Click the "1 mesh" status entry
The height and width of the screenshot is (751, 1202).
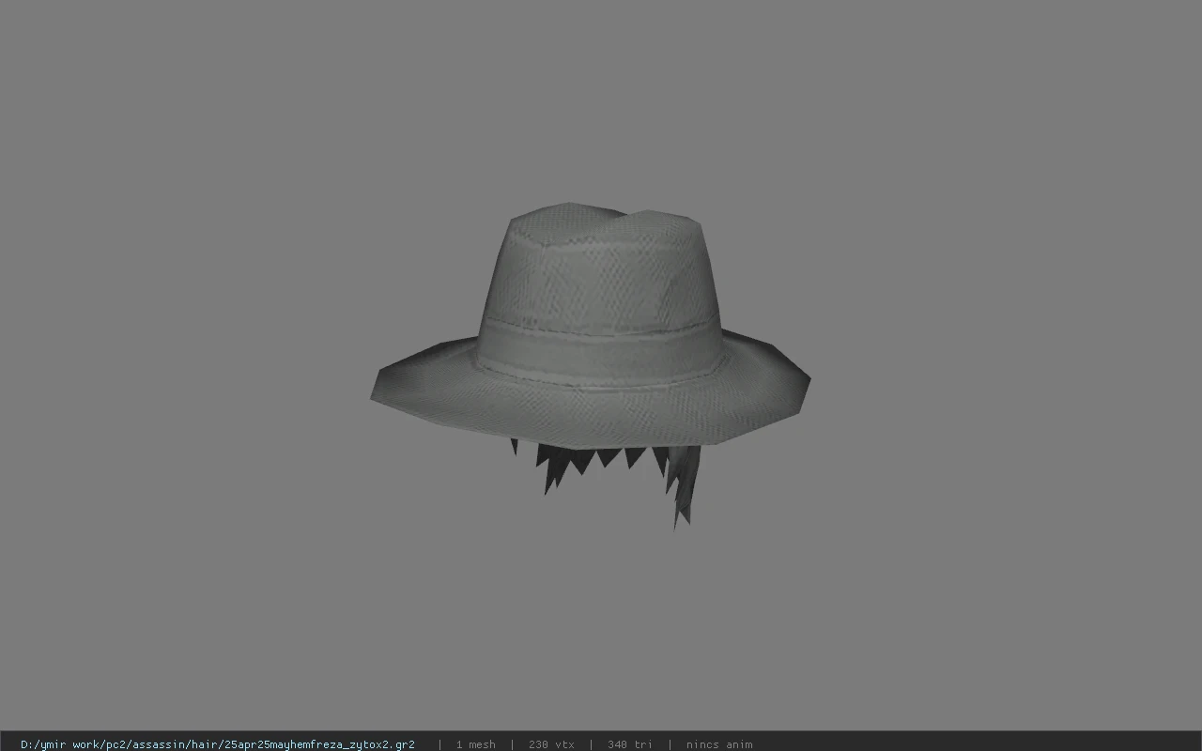(475, 744)
